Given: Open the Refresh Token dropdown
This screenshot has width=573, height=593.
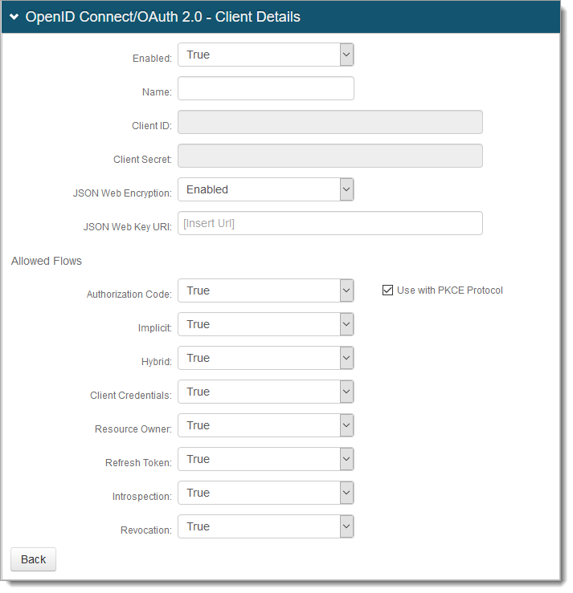Looking at the screenshot, I should tap(265, 460).
